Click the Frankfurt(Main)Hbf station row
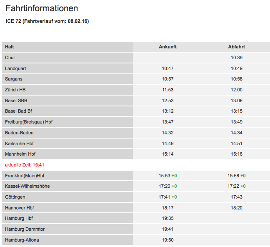 [x=25, y=176]
